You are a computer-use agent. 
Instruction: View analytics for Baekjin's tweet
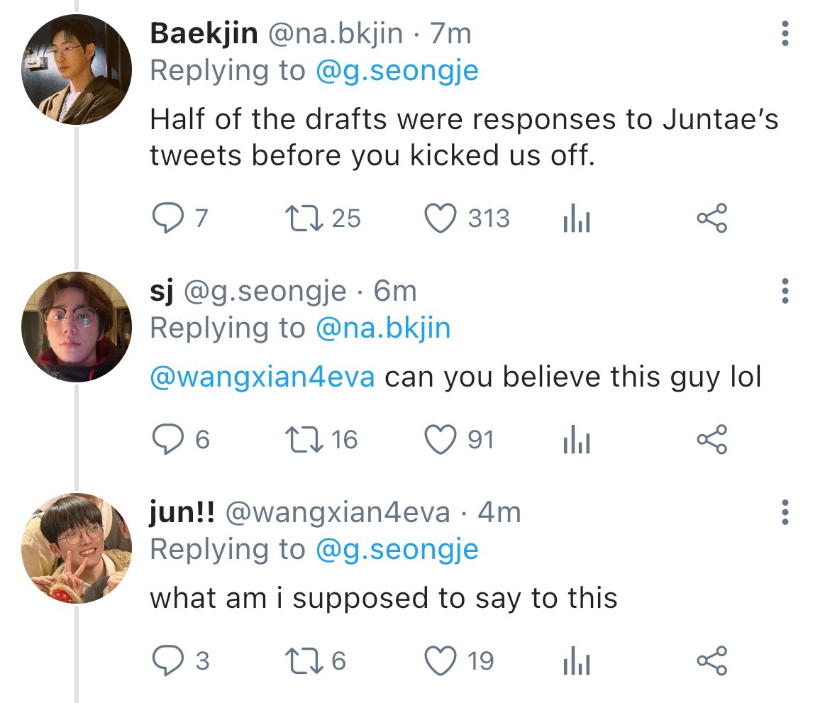577,218
